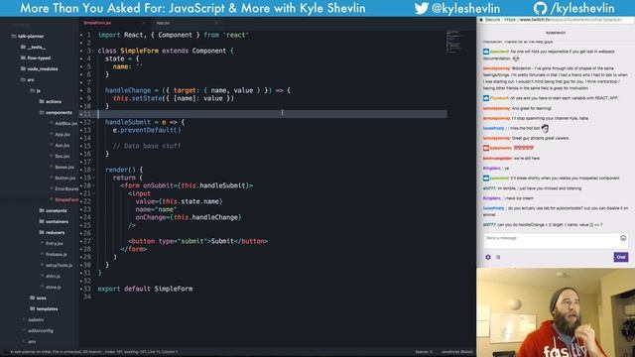Screen dimensions: 635x357
Task: Open AddBox.jsx in the file tree
Action: point(66,123)
